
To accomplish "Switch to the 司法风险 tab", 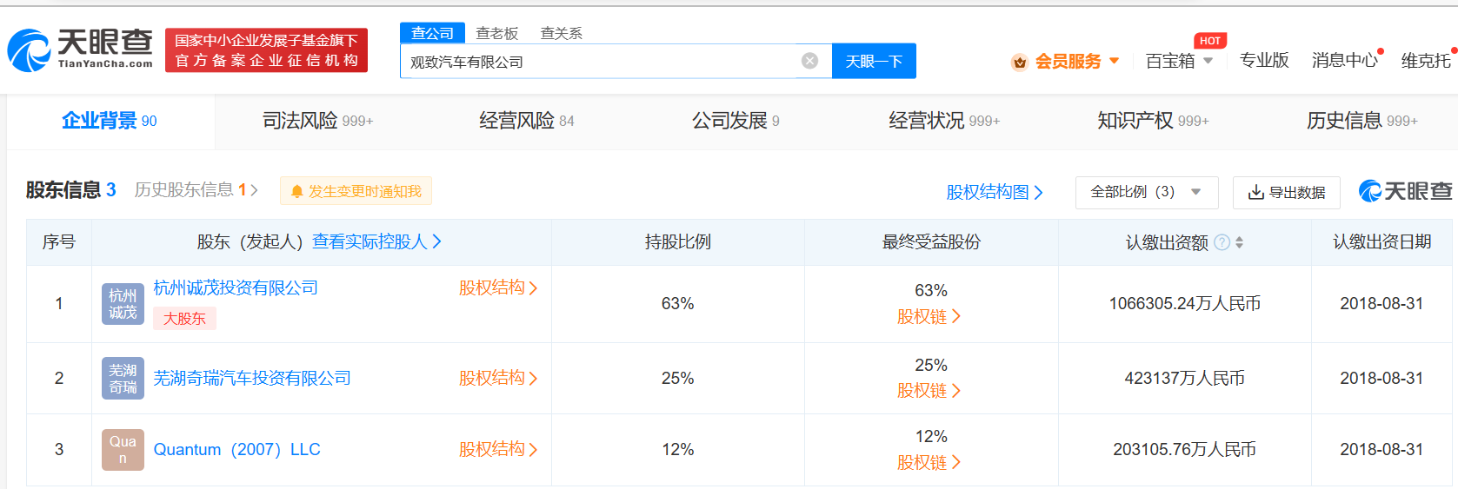I will click(x=317, y=121).
